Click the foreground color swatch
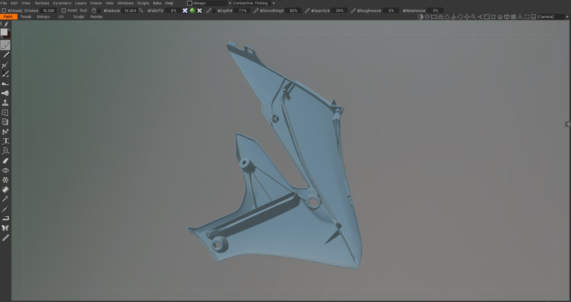This screenshot has height=302, width=571. tap(4, 32)
